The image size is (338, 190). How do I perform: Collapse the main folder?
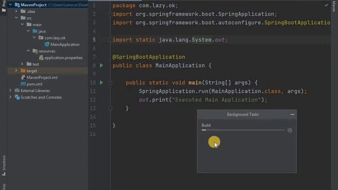pyautogui.click(x=22, y=24)
